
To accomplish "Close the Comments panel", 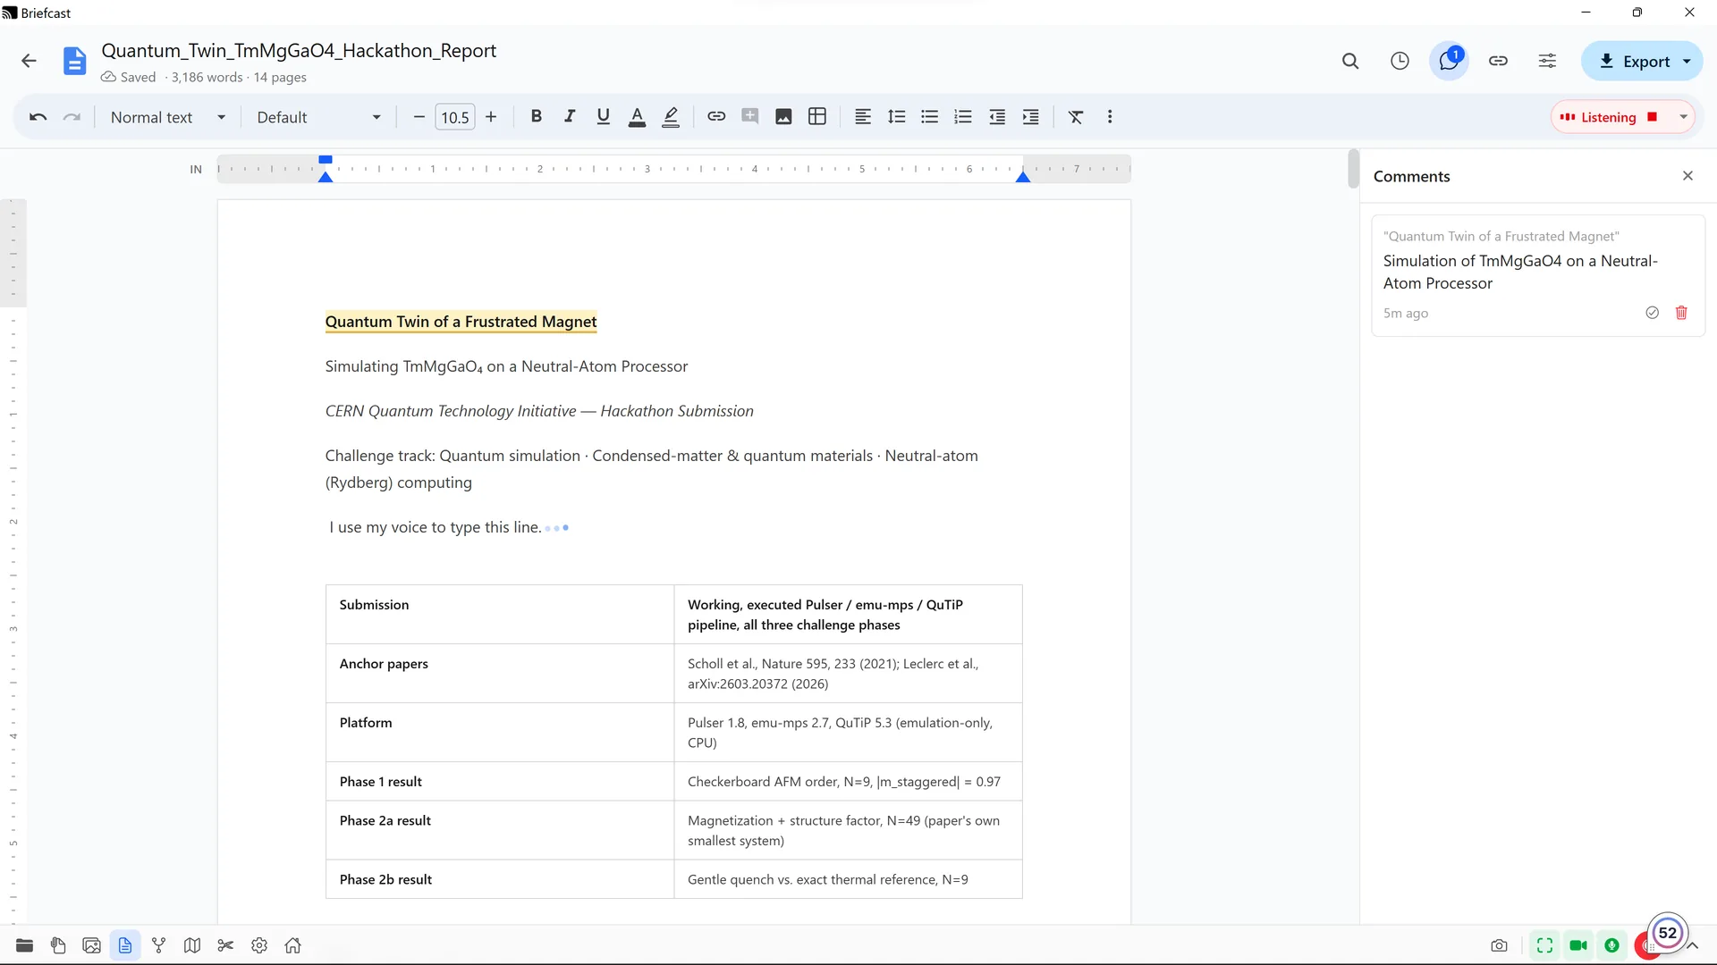I will (1687, 176).
